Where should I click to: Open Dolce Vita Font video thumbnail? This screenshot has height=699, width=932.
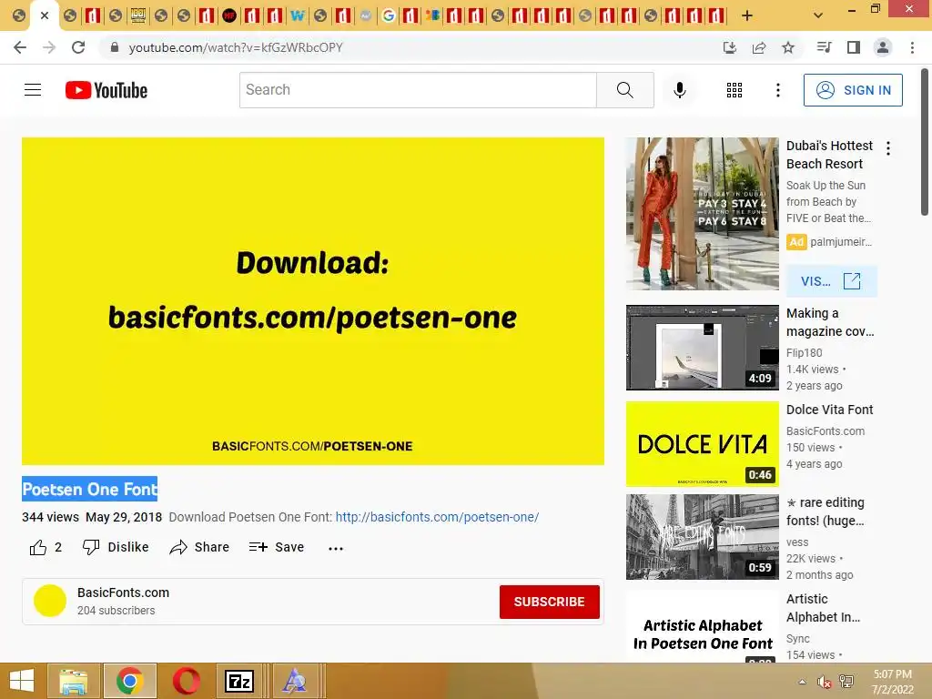[702, 444]
